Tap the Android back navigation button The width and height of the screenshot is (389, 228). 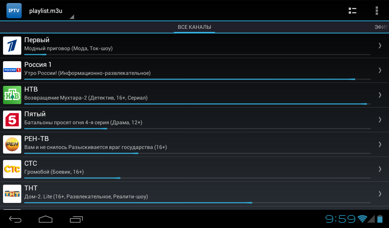[x=15, y=219]
